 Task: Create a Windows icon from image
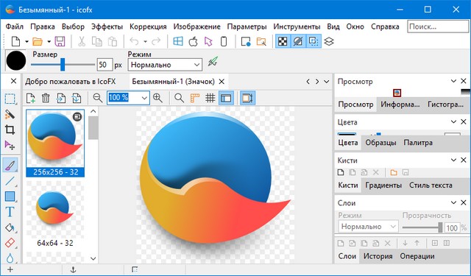[x=178, y=41]
